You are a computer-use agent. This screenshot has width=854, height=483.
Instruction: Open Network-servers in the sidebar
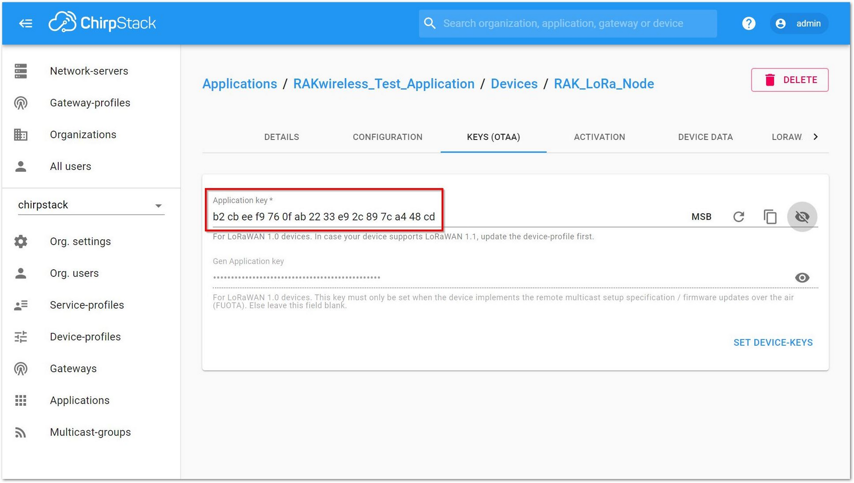pos(91,71)
